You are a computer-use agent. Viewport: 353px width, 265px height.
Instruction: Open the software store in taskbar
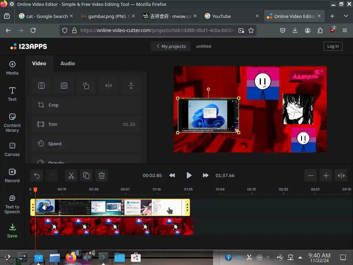[135, 257]
